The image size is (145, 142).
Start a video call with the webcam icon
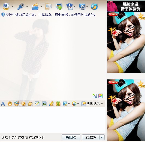click(x=6, y=6)
